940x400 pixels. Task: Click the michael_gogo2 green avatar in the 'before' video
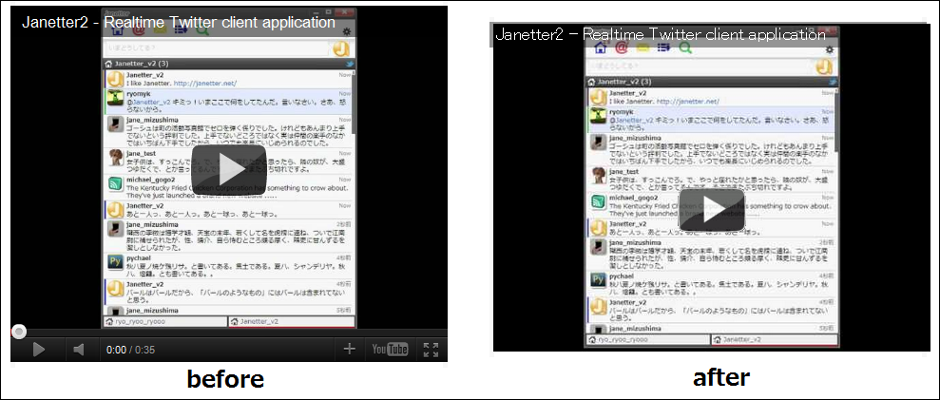(116, 184)
